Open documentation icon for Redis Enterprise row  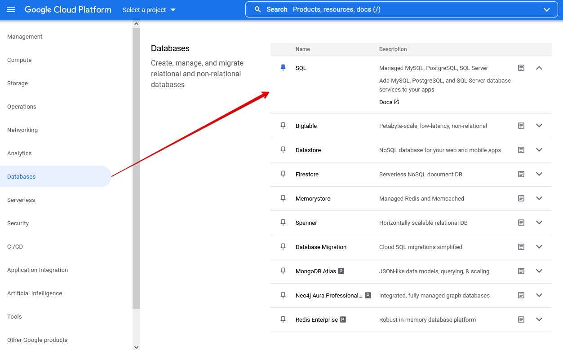[521, 319]
